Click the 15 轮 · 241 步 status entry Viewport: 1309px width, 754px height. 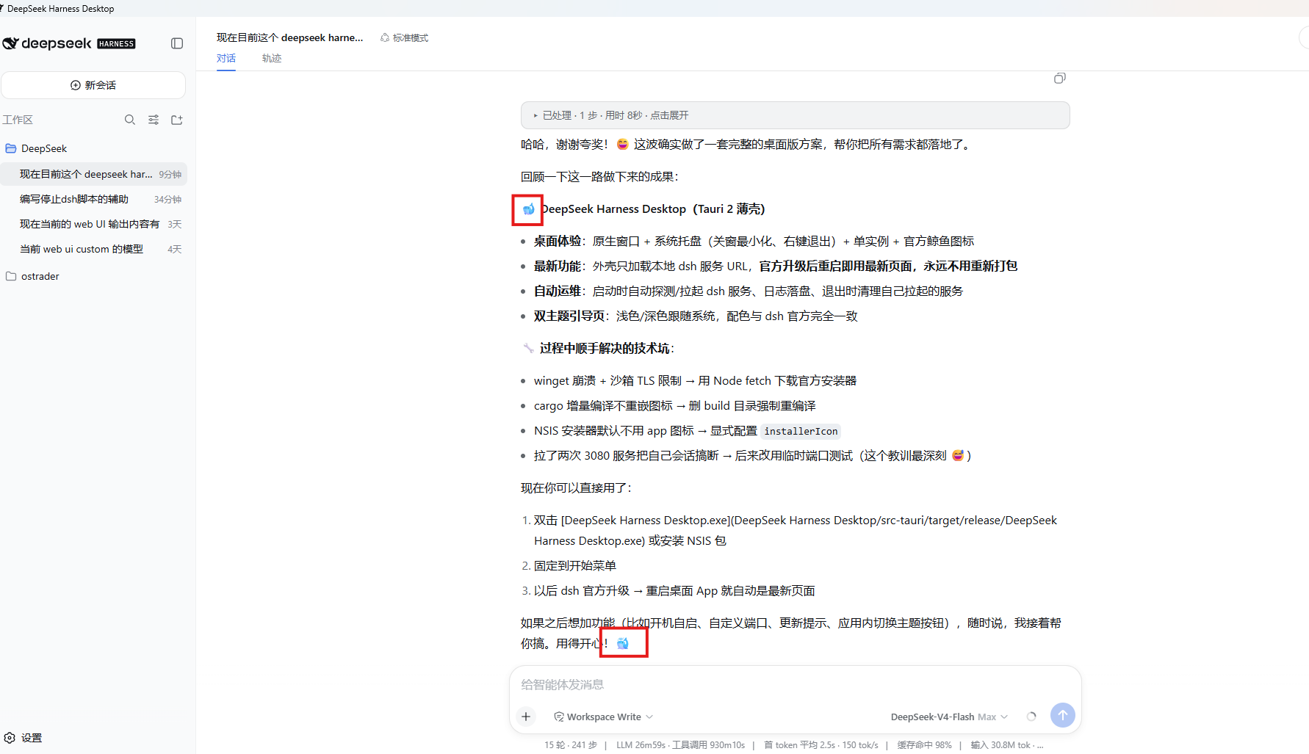coord(571,744)
